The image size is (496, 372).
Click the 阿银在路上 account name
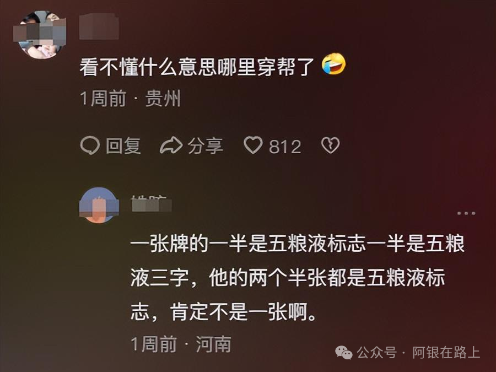446,353
